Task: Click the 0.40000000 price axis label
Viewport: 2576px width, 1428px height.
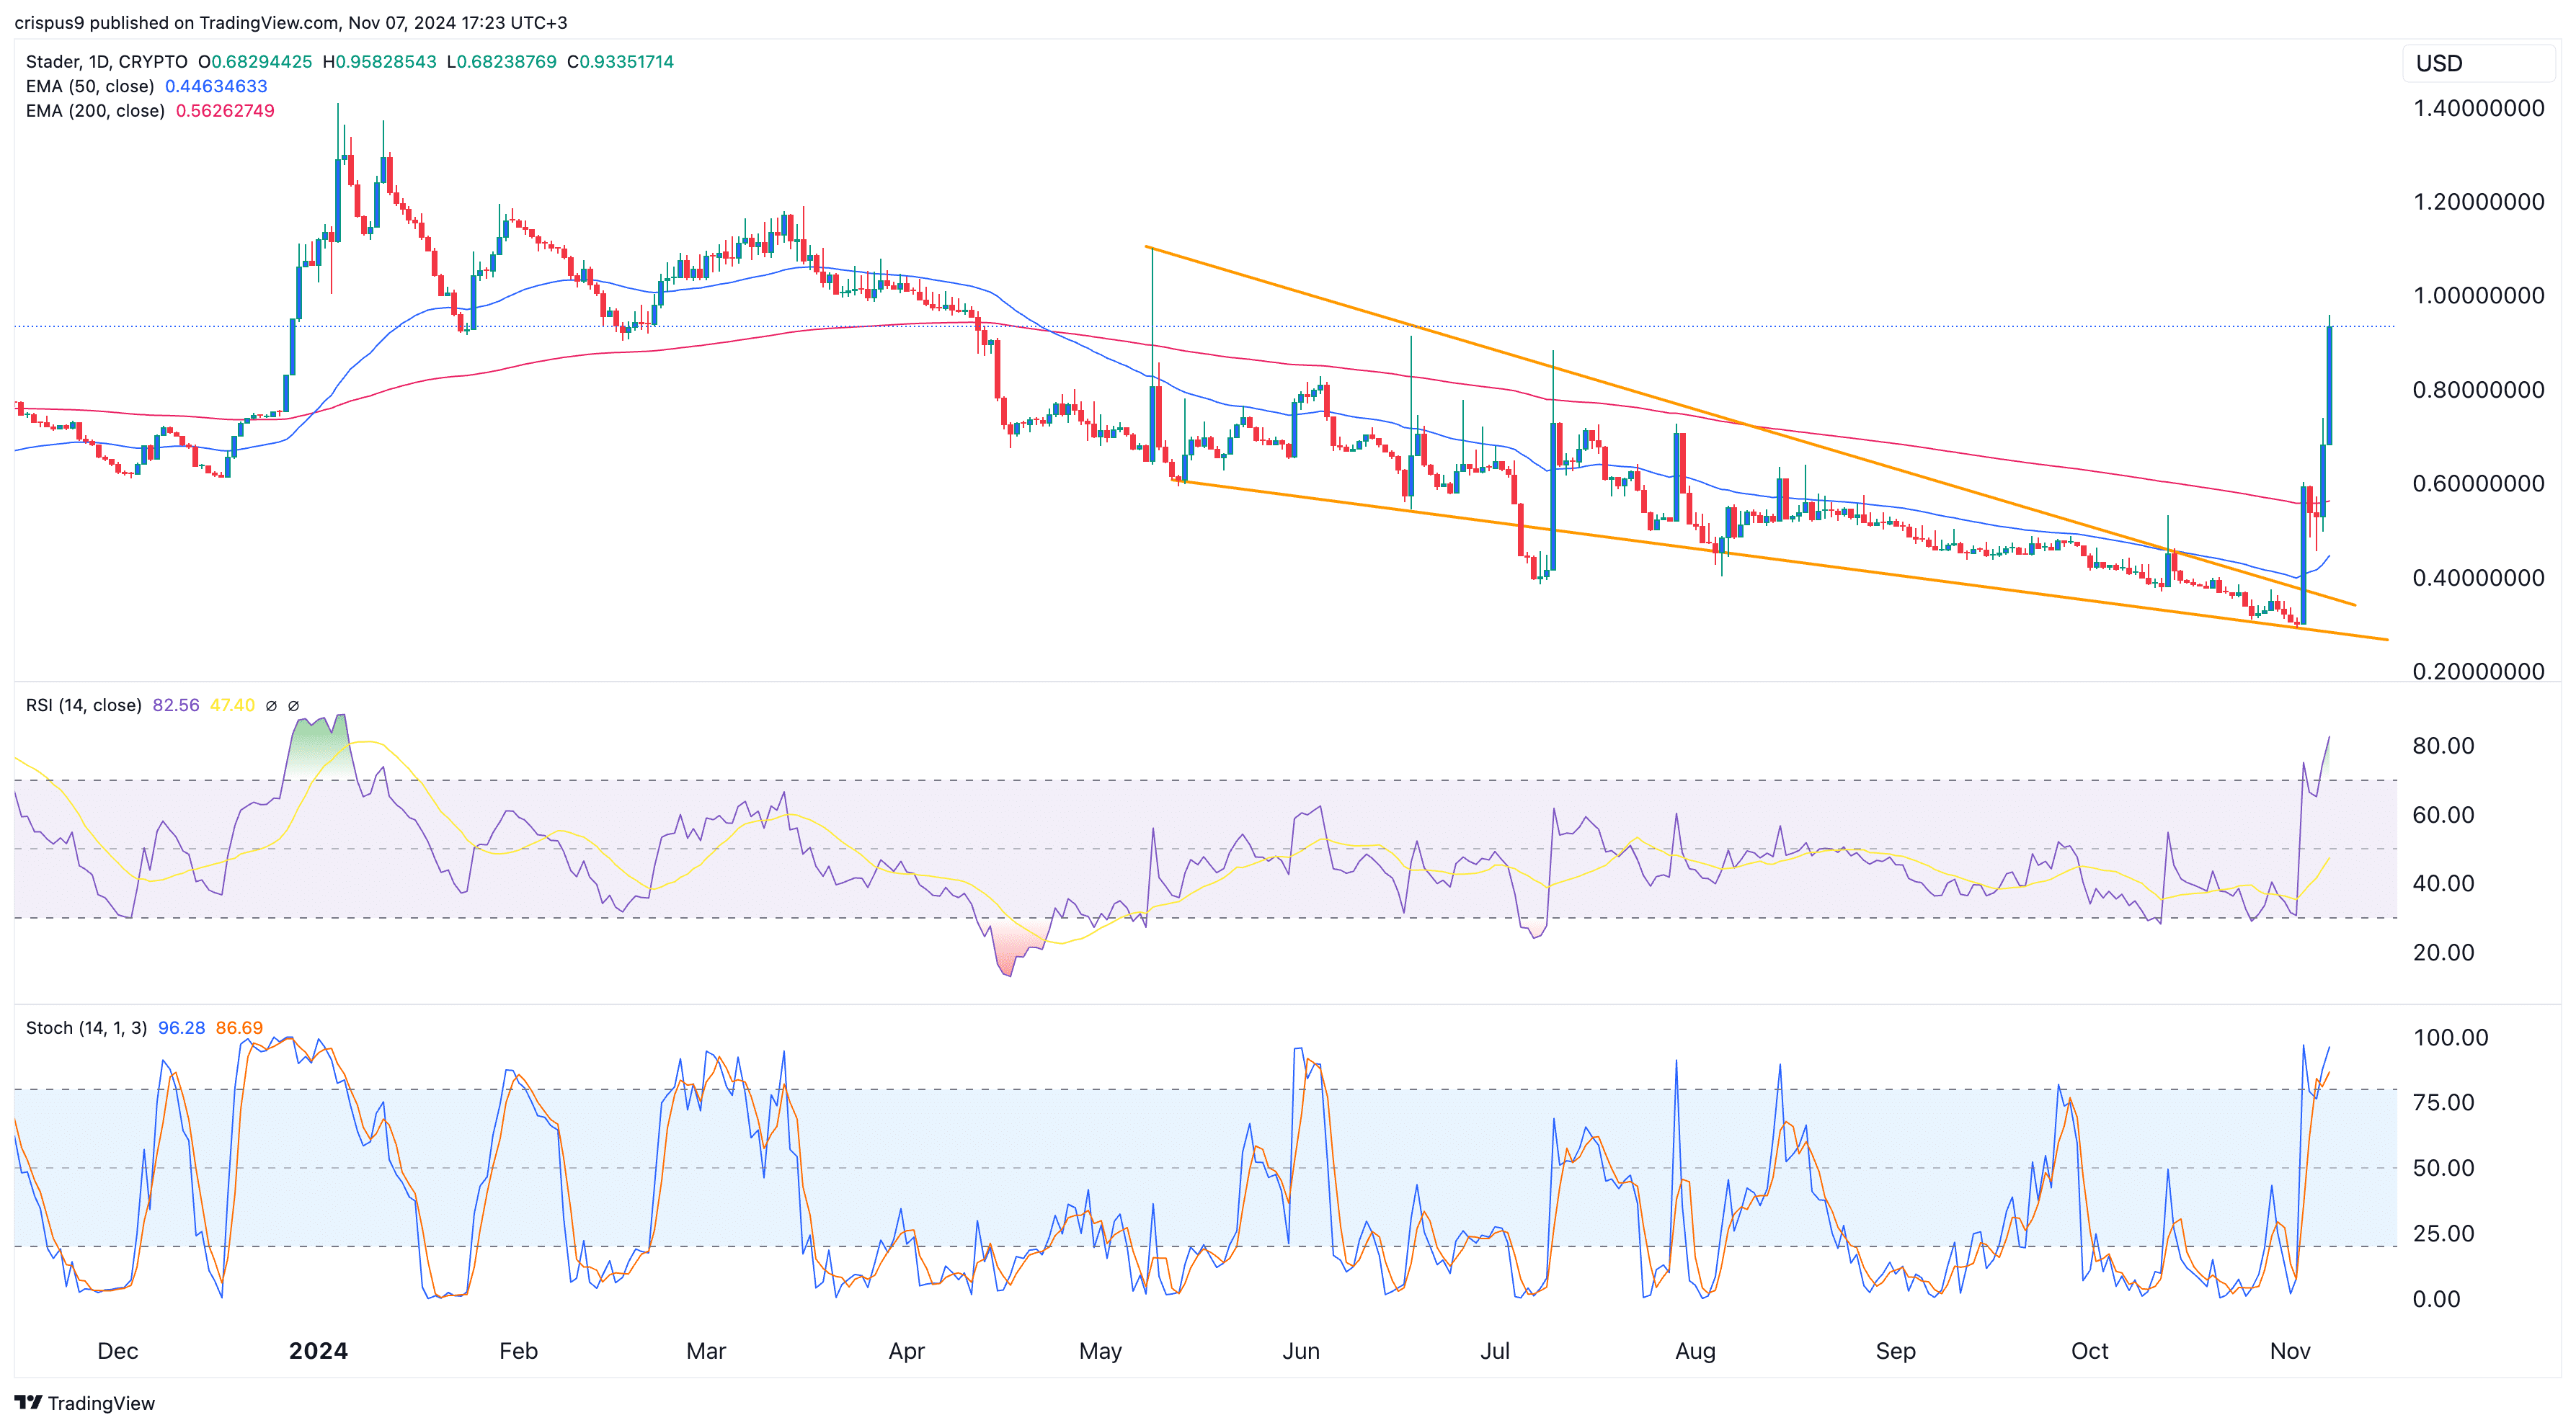Action: [2478, 578]
